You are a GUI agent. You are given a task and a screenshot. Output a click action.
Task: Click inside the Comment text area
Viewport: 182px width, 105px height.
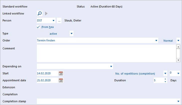point(107,53)
